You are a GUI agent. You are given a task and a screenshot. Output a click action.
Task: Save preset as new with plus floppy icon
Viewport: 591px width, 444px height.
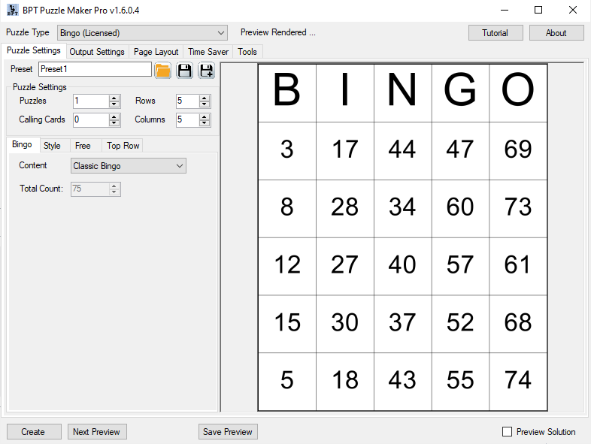point(207,71)
